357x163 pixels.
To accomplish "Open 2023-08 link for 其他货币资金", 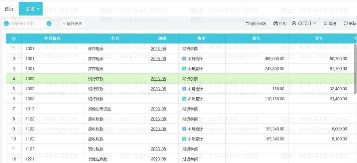I will click(158, 109).
